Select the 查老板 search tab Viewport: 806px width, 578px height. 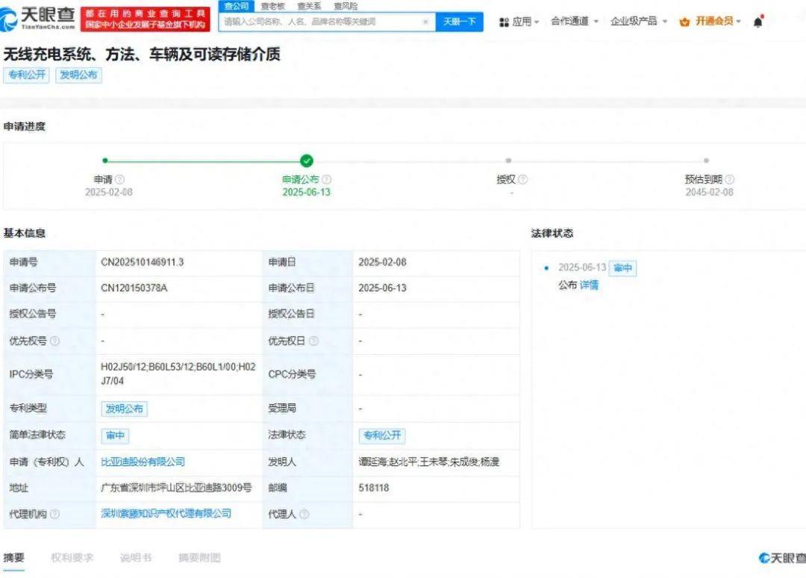tap(272, 6)
